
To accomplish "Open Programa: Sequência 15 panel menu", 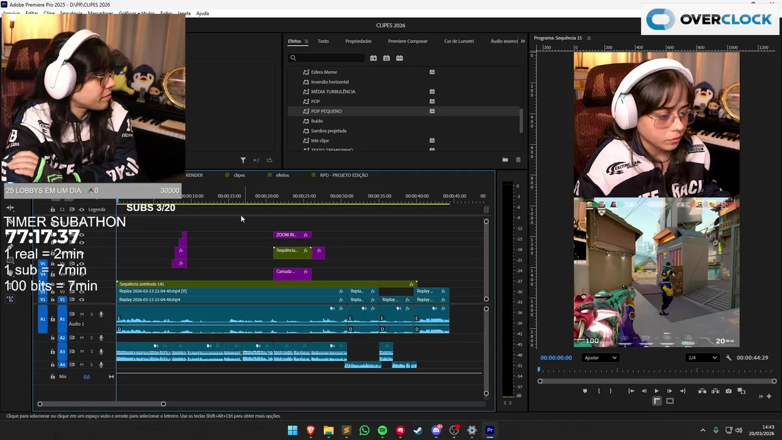I will pyautogui.click(x=589, y=38).
